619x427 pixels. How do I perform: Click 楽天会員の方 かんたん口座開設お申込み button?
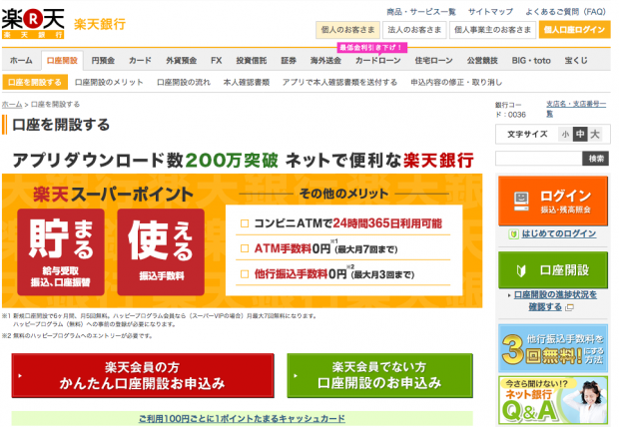(143, 376)
